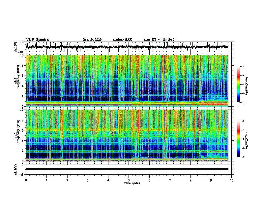This screenshot has width=261, height=202.
Task: Click the date text 'Dec. 10, 2020'
Action: coord(92,40)
